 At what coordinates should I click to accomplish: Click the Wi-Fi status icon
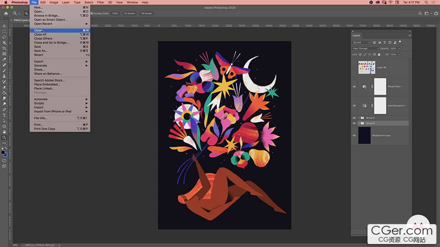tap(390, 2)
